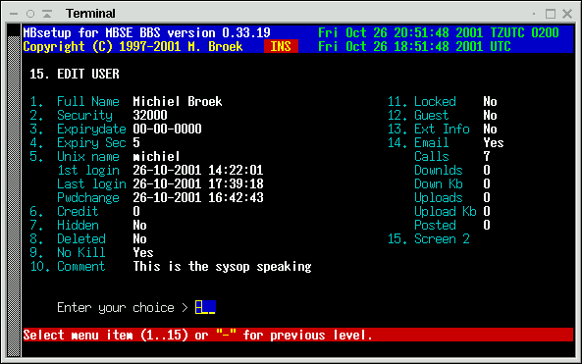Image resolution: width=582 pixels, height=364 pixels.
Task: Click the window minimize dash icon
Action: click(x=14, y=14)
